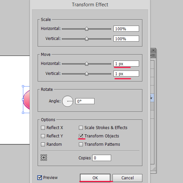Viewport: 183px width, 183px height.
Task: Toggle the Transform Objects checkbox
Action: (81, 136)
